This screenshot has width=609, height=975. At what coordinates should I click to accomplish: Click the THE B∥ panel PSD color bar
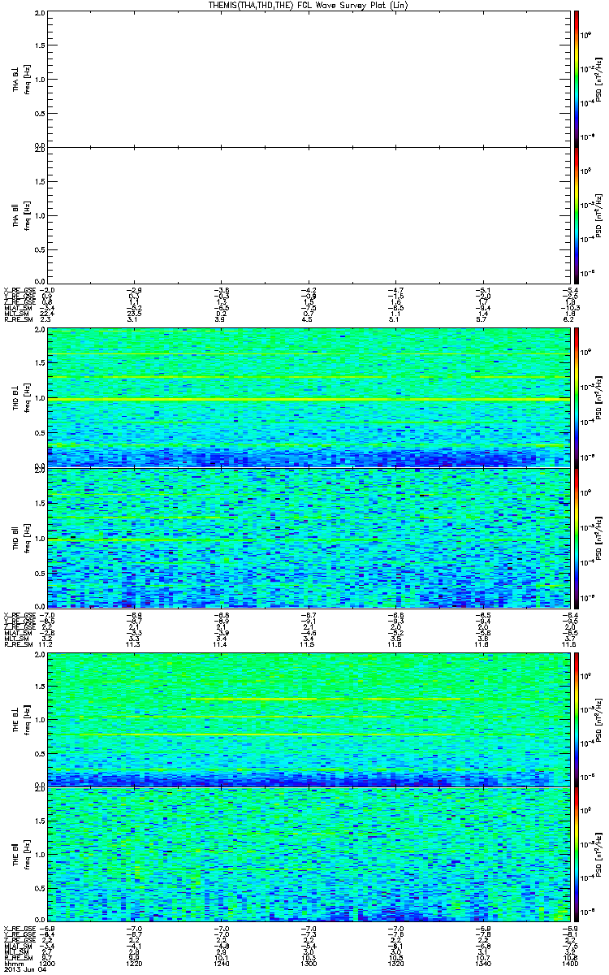click(x=577, y=855)
